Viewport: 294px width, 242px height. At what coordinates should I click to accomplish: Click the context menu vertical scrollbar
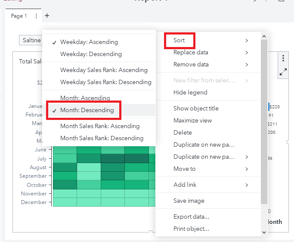(x=264, y=129)
